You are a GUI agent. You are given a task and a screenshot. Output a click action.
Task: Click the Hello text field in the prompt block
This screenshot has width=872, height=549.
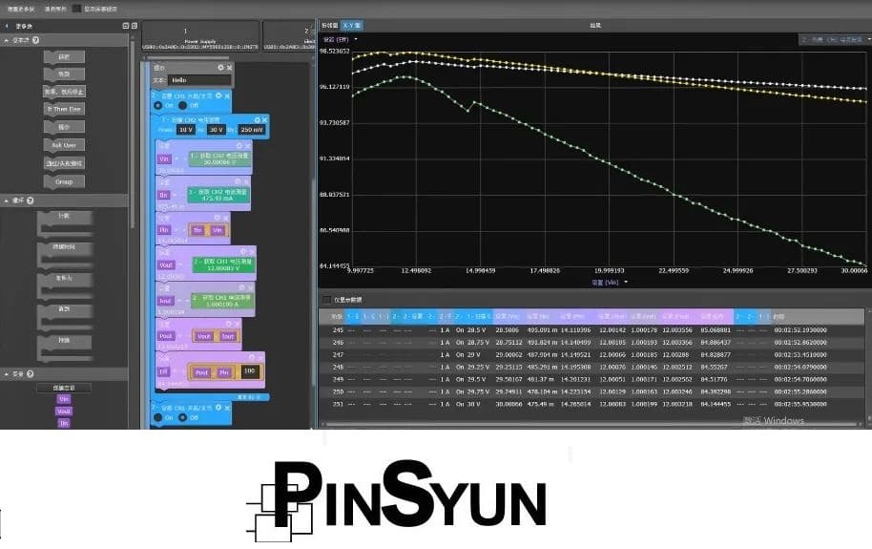point(199,80)
